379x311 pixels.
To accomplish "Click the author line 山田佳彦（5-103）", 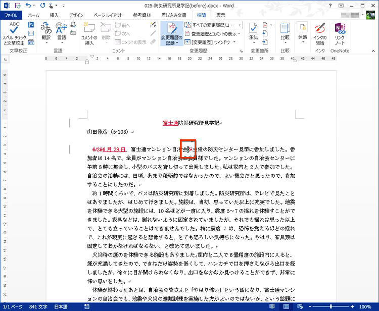I will (109, 132).
